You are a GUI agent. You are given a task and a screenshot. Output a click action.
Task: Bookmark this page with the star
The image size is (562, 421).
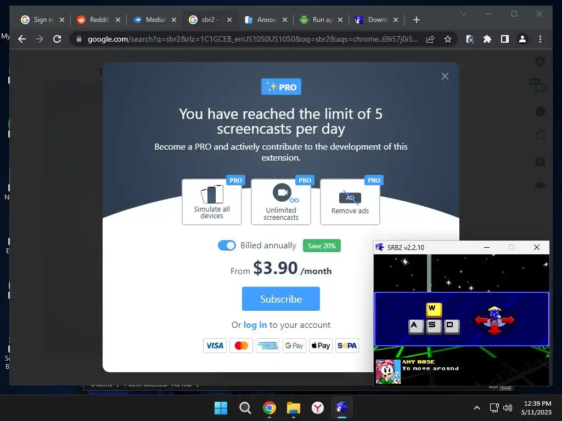pyautogui.click(x=448, y=39)
